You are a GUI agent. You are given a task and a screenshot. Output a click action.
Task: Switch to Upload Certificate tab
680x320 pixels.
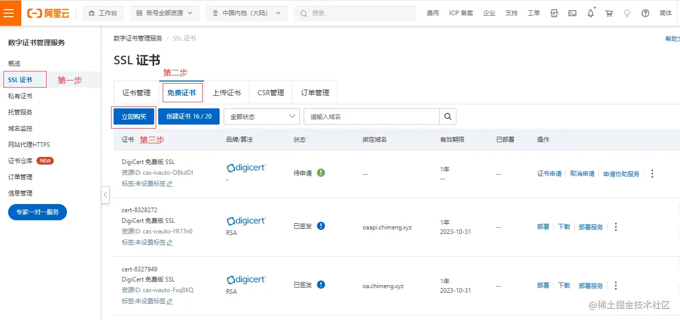click(227, 93)
